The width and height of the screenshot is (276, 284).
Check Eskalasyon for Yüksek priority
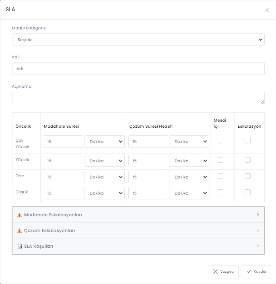coord(247,160)
